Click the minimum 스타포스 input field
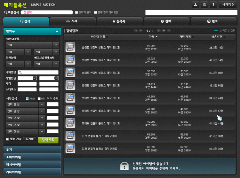 (27, 89)
